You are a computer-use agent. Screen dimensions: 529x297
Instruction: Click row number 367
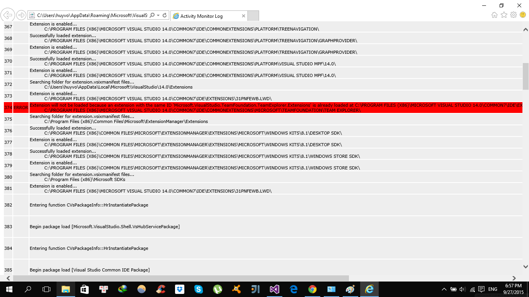click(x=8, y=27)
